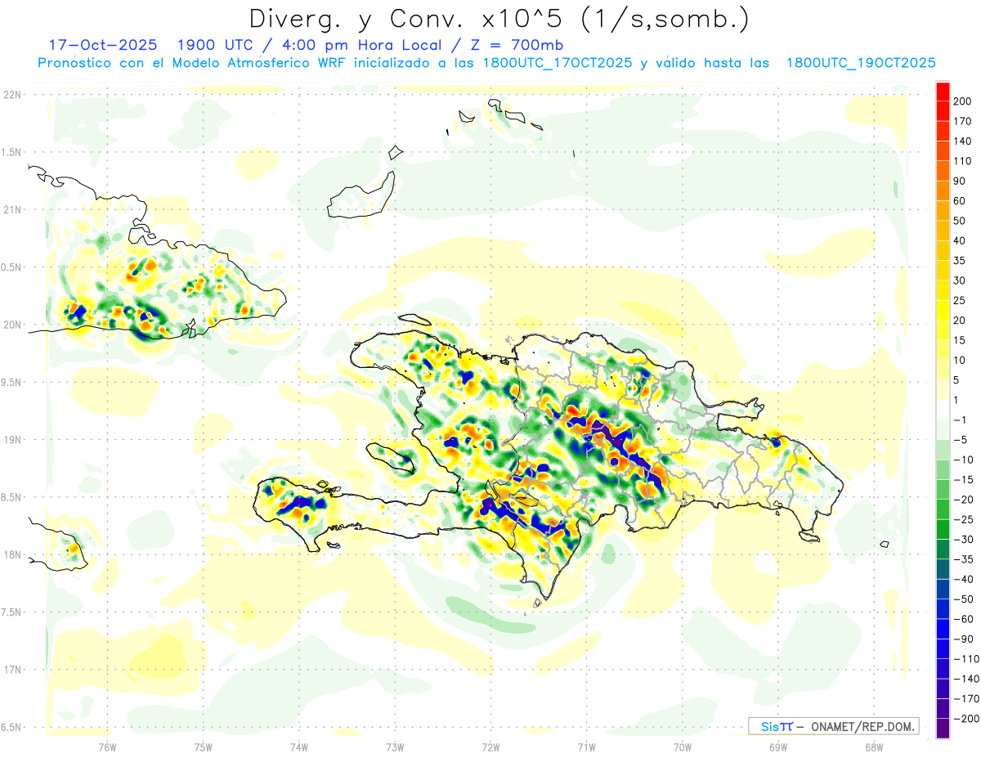This screenshot has width=981, height=758.
Task: Click the '9.5N' latitude label
Action: tap(11, 383)
